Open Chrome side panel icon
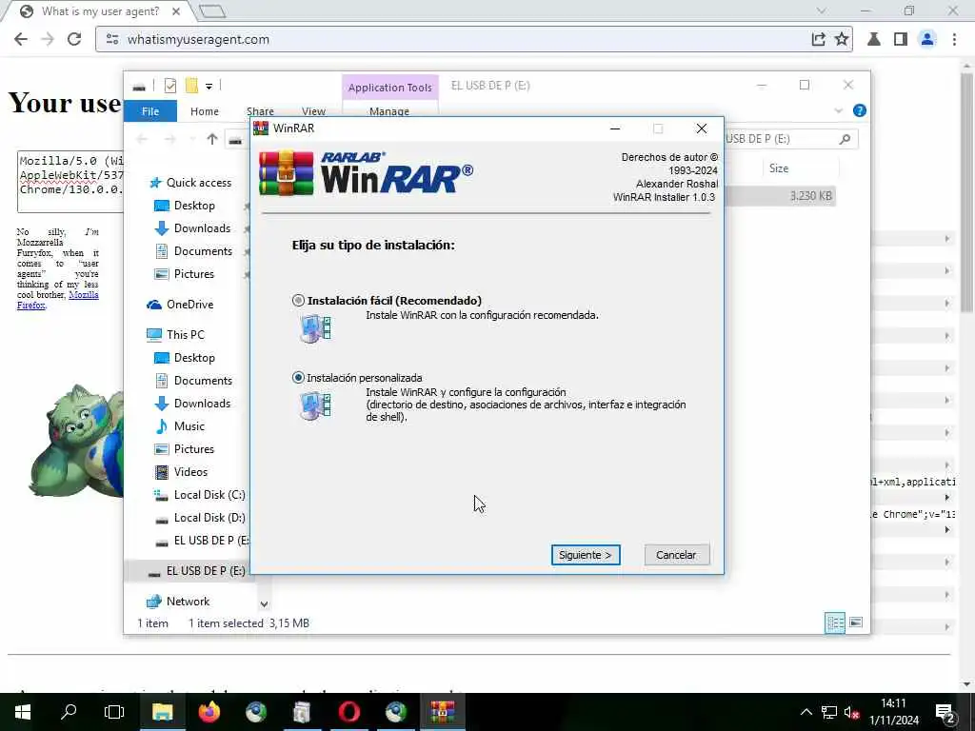Screen dimensions: 975x731 pos(901,39)
